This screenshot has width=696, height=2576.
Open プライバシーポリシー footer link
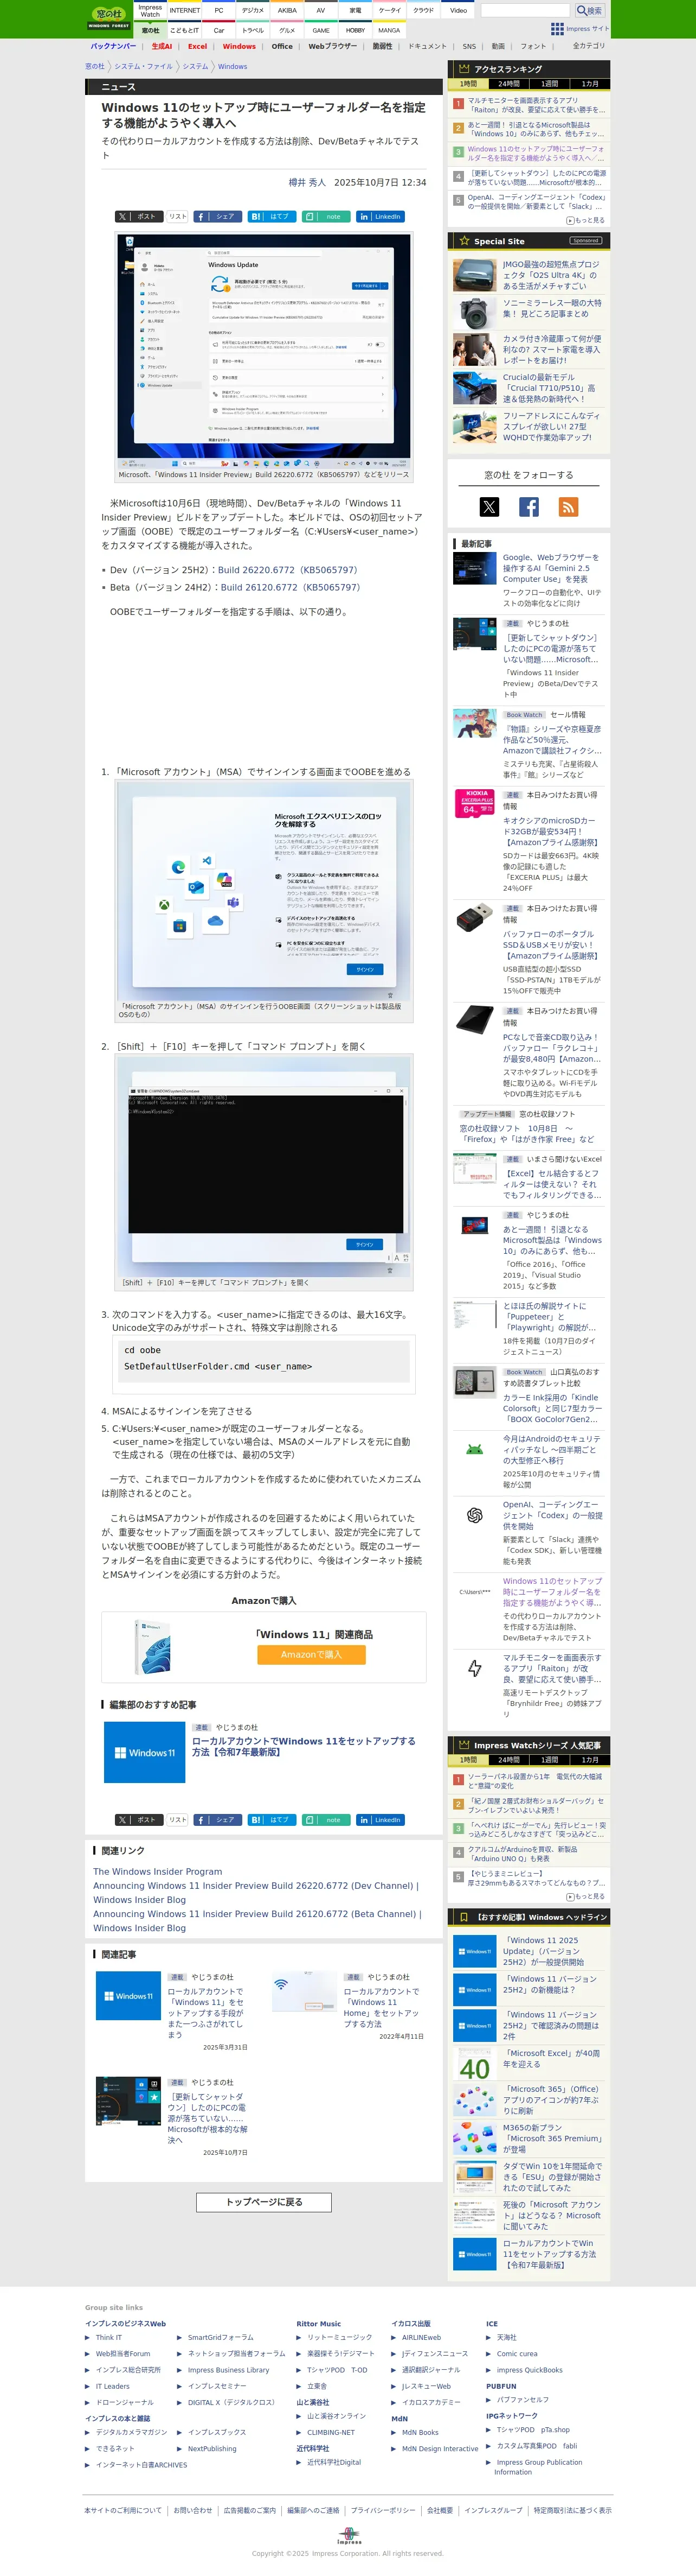point(383,2510)
